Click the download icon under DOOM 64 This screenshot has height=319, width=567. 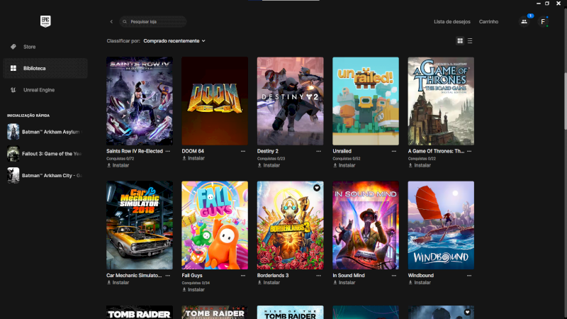click(x=184, y=158)
